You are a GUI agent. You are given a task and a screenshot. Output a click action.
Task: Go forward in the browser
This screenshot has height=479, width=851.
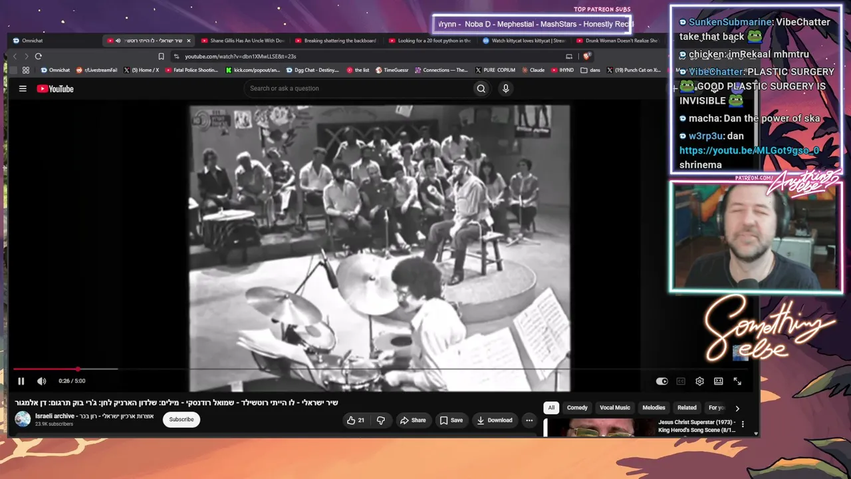pos(26,57)
